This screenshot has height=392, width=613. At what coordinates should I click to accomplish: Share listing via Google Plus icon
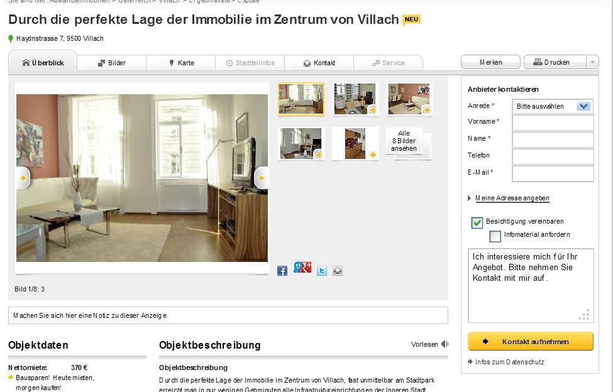[302, 267]
